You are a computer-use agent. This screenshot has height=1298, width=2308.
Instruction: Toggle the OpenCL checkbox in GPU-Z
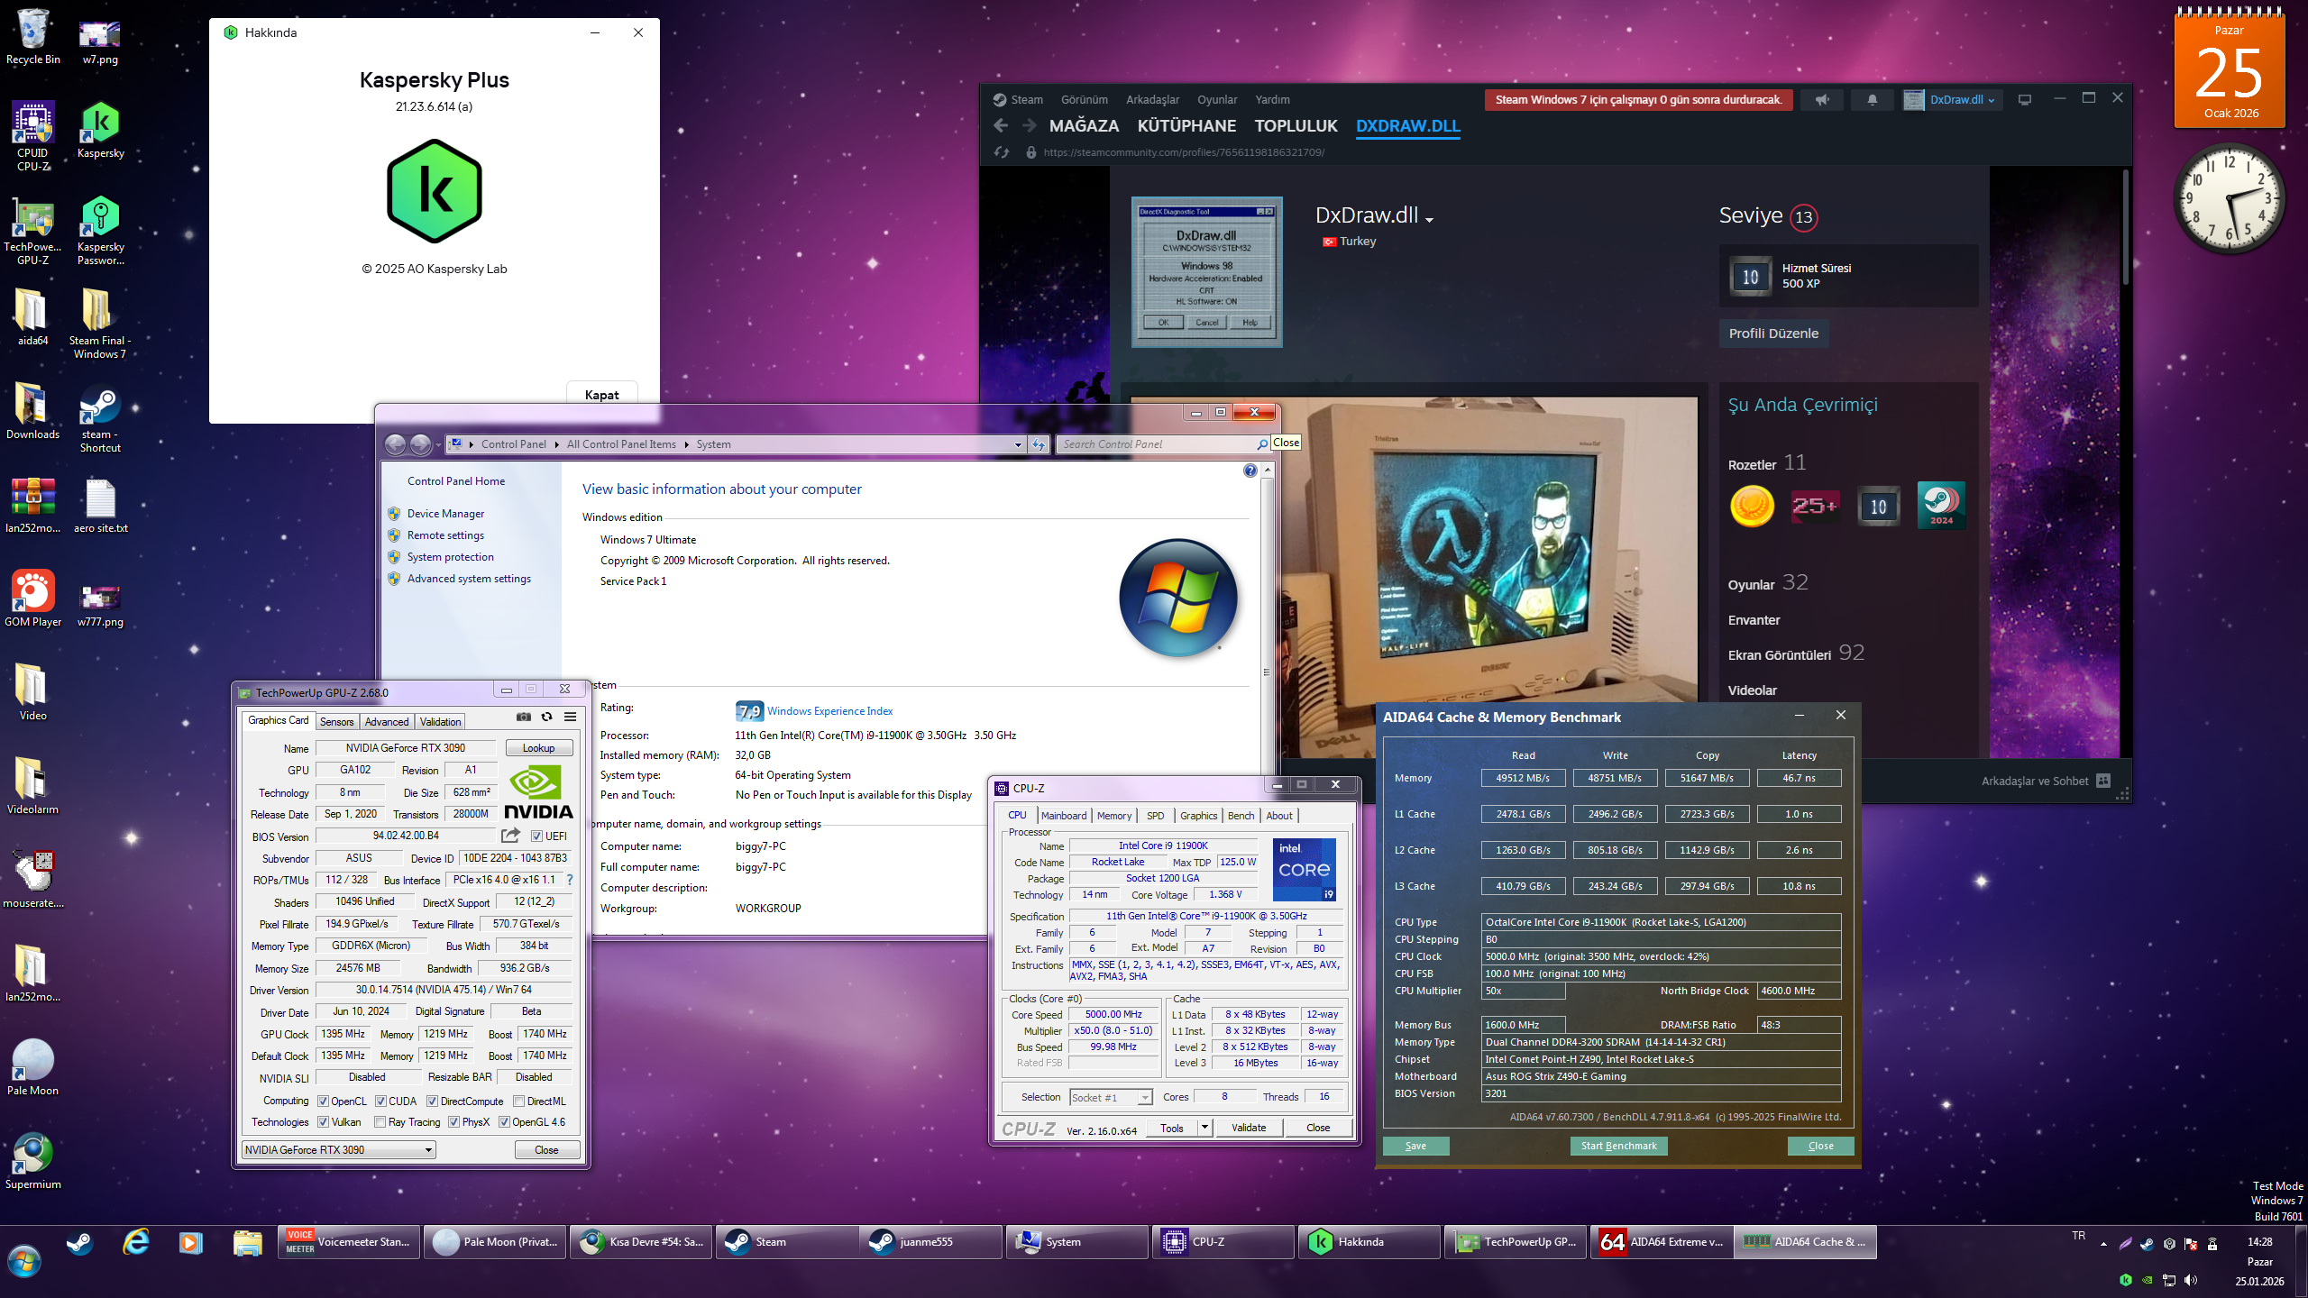pos(323,1101)
